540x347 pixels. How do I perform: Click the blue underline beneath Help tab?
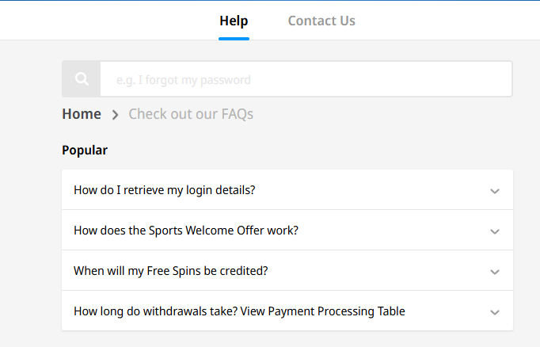[x=234, y=38]
